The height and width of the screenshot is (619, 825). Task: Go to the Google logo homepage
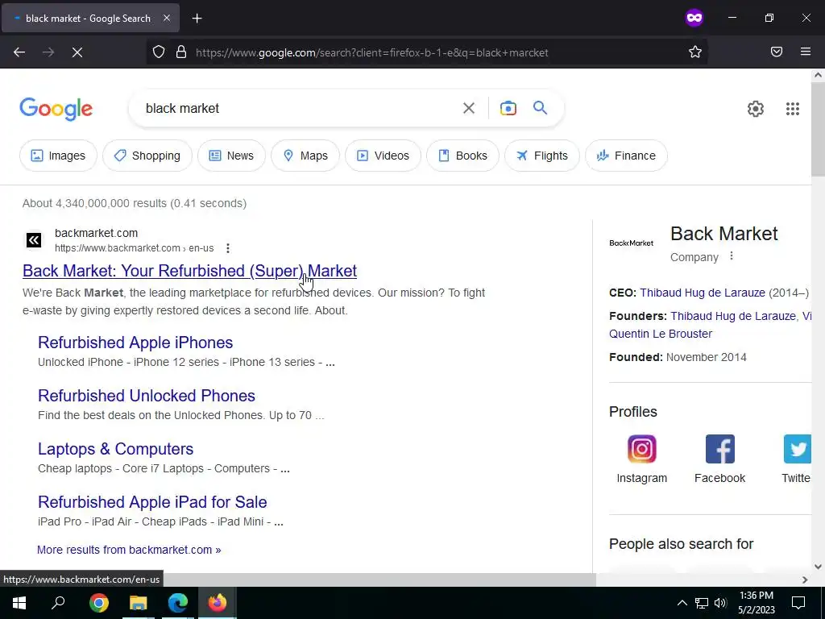point(56,109)
